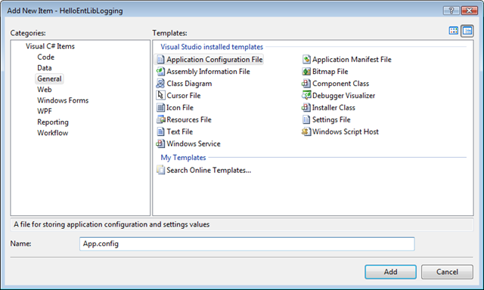
Task: Click the Icon File template icon
Action: (x=160, y=107)
